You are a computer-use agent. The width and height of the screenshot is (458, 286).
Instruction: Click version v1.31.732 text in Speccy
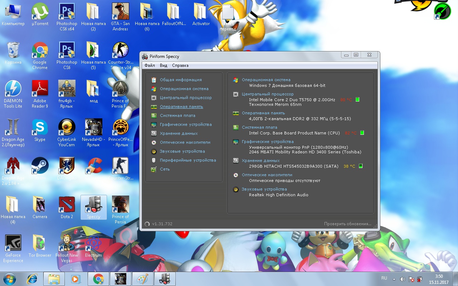tap(162, 224)
